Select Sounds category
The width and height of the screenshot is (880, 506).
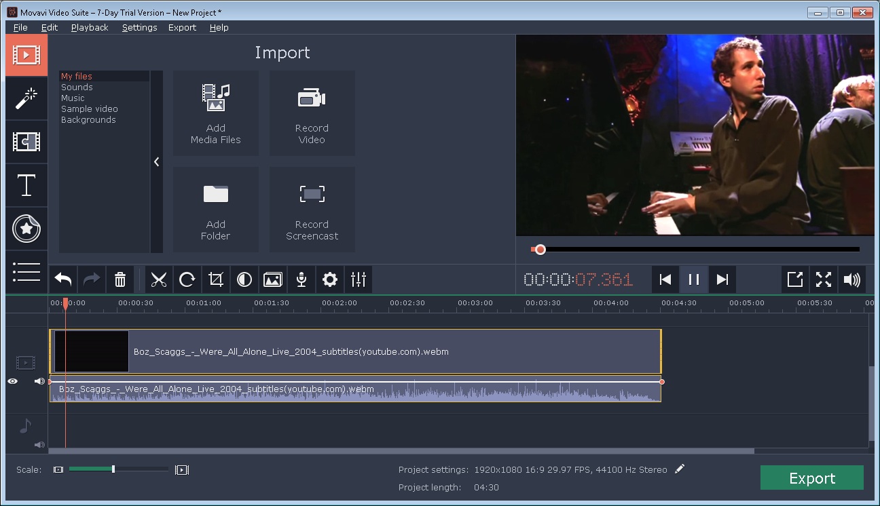point(105,87)
